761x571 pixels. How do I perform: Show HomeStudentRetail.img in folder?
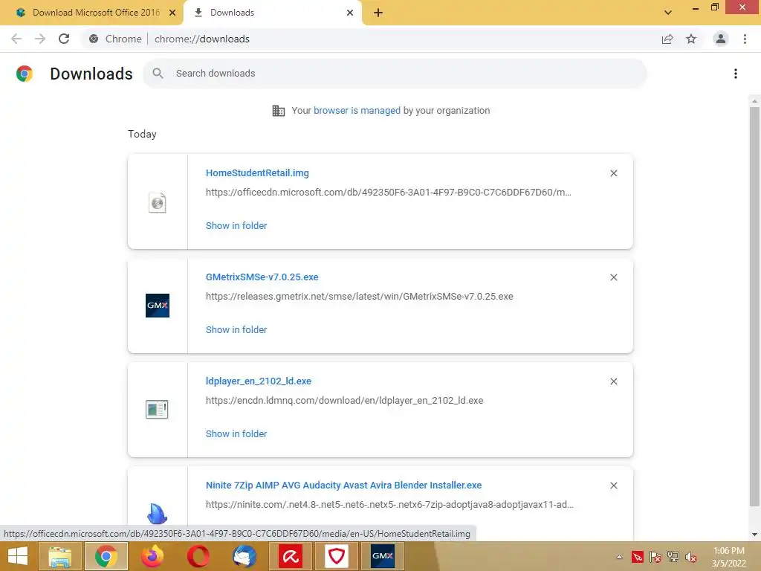pyautogui.click(x=236, y=225)
